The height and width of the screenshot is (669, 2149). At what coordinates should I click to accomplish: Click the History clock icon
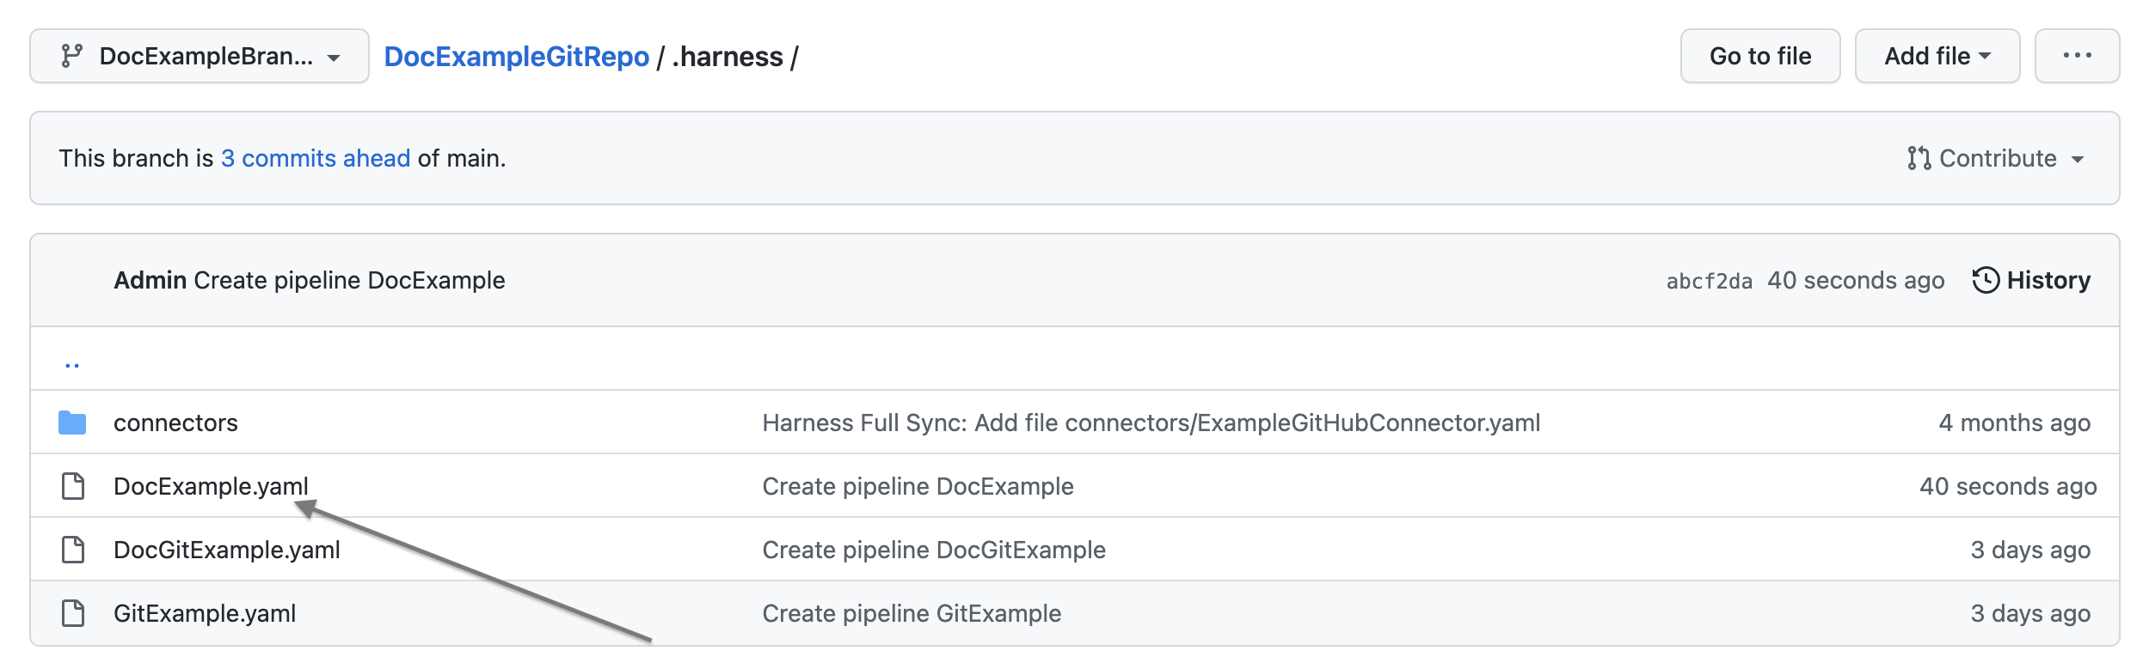1986,280
